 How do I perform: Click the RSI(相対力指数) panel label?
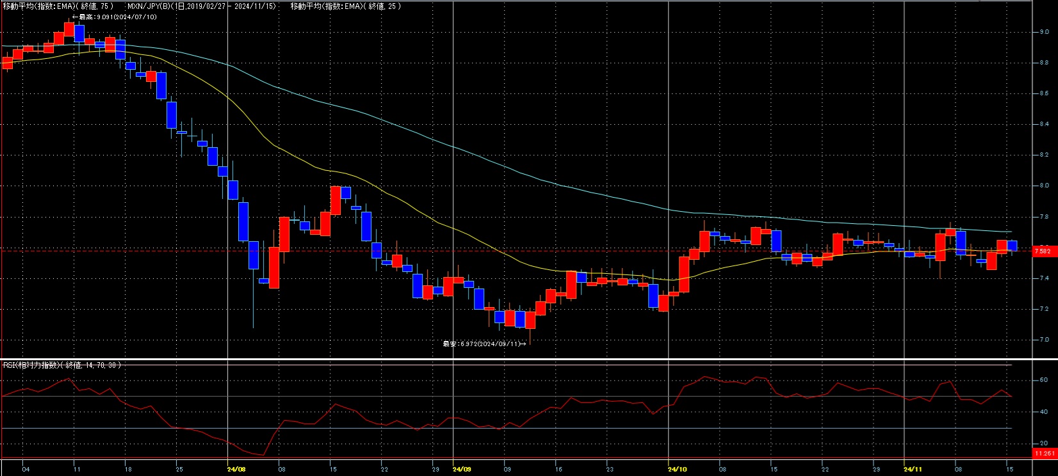(61, 365)
